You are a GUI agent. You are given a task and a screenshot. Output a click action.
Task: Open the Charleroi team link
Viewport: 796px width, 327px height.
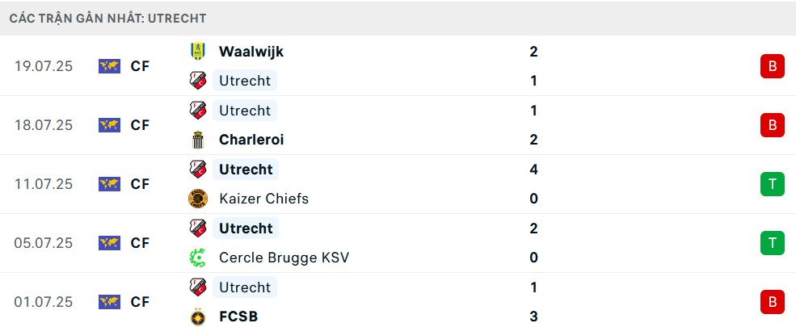point(251,140)
